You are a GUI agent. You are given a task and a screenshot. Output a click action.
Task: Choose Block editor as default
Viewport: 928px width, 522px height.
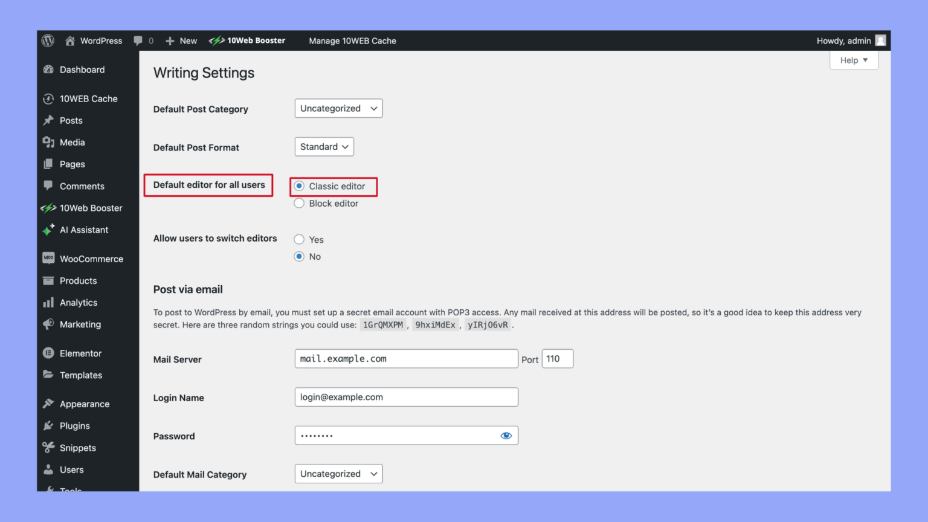click(299, 203)
